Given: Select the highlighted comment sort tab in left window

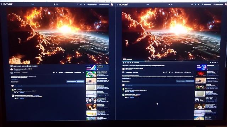Looking at the screenshot, I should click(81, 81).
